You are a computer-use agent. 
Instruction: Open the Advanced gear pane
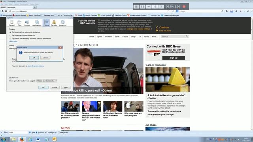pos(62,23)
